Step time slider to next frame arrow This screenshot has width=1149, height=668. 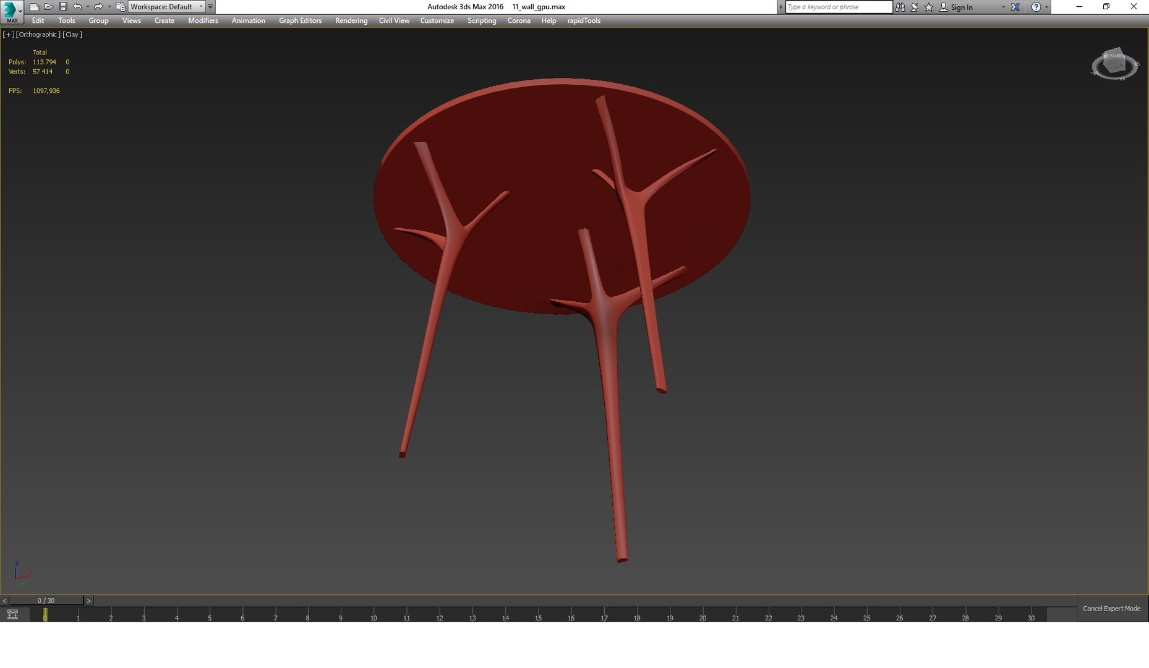(x=88, y=601)
